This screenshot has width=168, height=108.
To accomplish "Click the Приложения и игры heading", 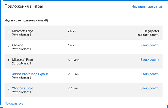I will pyautogui.click(x=24, y=6).
